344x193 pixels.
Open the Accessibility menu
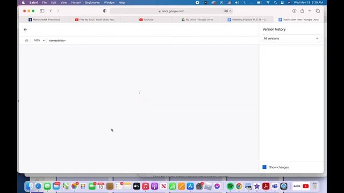click(58, 41)
